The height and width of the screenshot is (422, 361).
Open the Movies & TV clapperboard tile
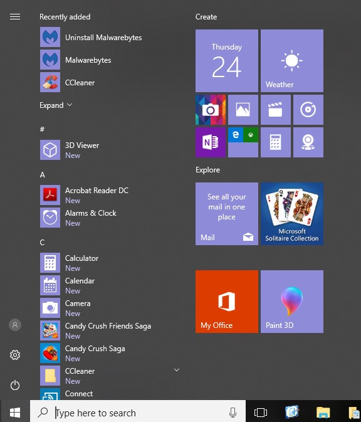276,110
